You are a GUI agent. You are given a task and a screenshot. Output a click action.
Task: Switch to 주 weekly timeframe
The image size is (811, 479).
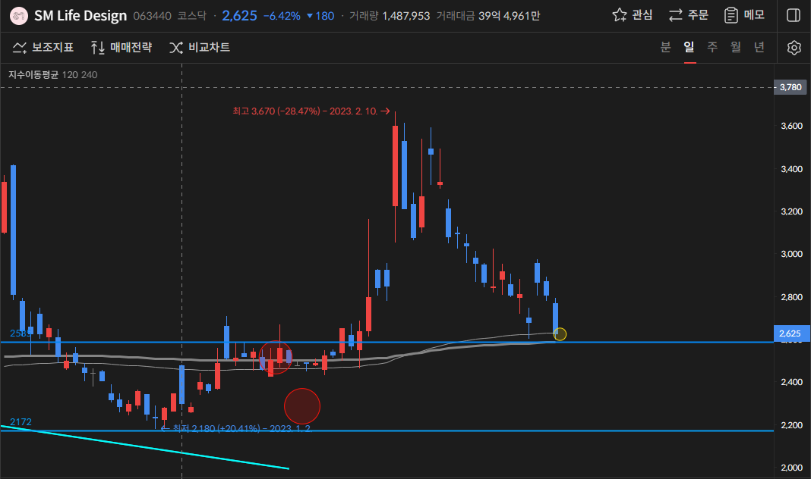click(712, 47)
